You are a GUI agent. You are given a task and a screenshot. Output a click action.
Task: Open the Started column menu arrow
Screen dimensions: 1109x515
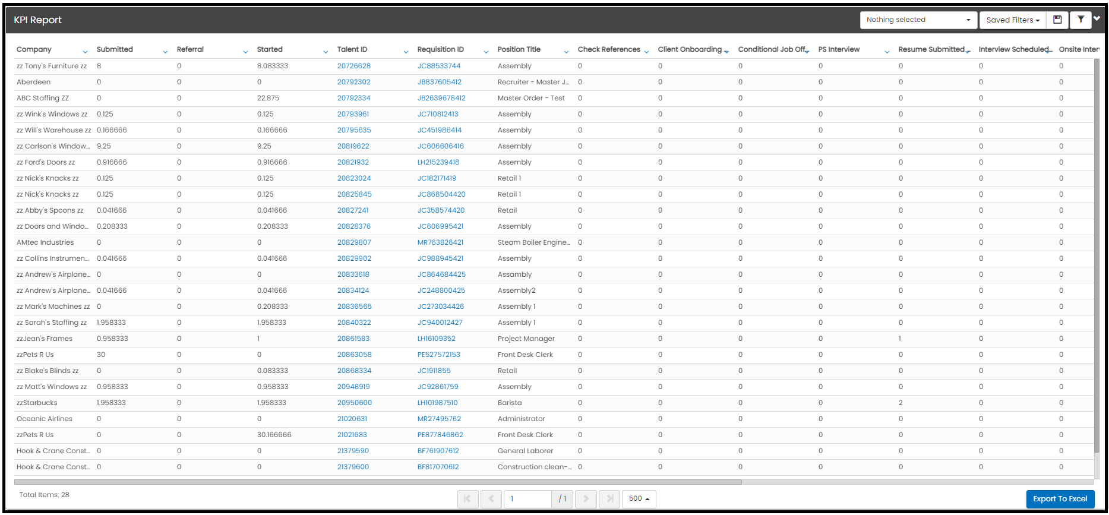[x=326, y=52]
